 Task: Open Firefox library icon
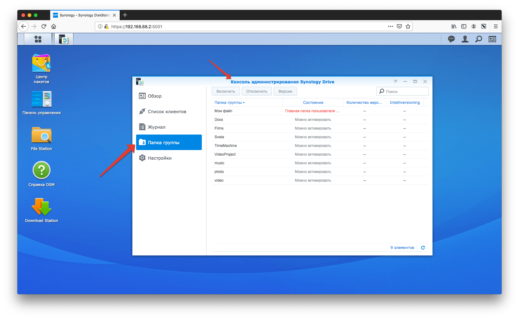pos(454,26)
